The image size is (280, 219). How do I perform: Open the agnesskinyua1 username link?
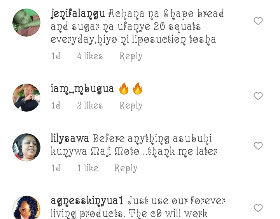click(x=87, y=201)
